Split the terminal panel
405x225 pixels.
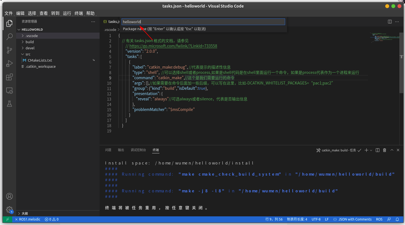coord(377,150)
